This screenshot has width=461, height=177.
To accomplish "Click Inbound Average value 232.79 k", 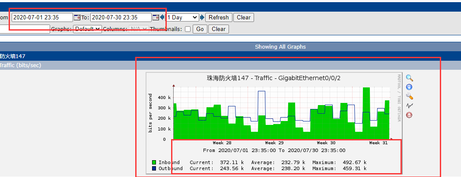I will click(293, 162).
